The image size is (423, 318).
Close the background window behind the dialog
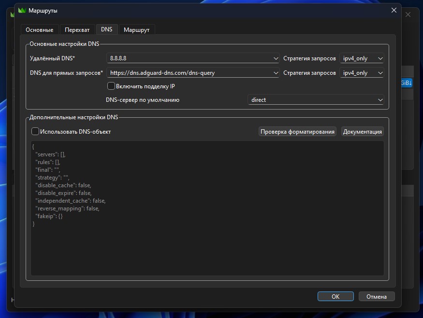[408, 14]
